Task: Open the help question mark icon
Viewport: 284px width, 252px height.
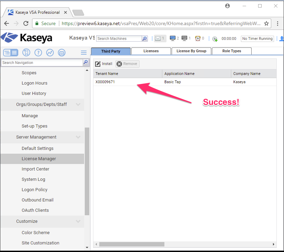Action: [x=38, y=53]
